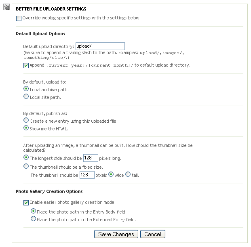Place photo path in Extended Entry field
This screenshot has height=247, width=251.
click(33, 219)
